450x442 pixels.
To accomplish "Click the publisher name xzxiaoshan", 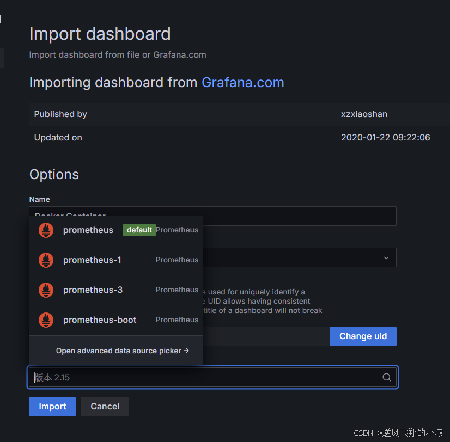I will (364, 114).
